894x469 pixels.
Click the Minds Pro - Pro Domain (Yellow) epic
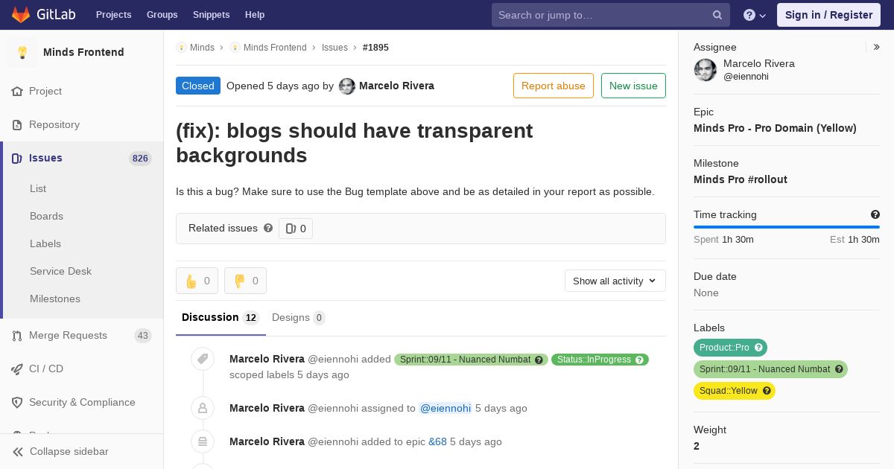775,128
